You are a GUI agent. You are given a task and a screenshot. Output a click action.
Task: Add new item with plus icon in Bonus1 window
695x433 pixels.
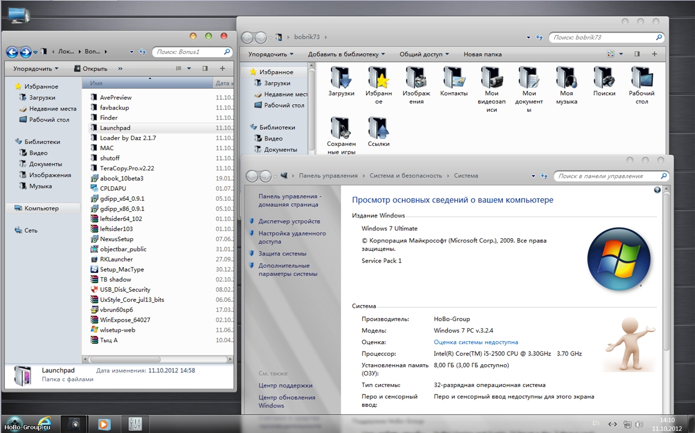[222, 68]
